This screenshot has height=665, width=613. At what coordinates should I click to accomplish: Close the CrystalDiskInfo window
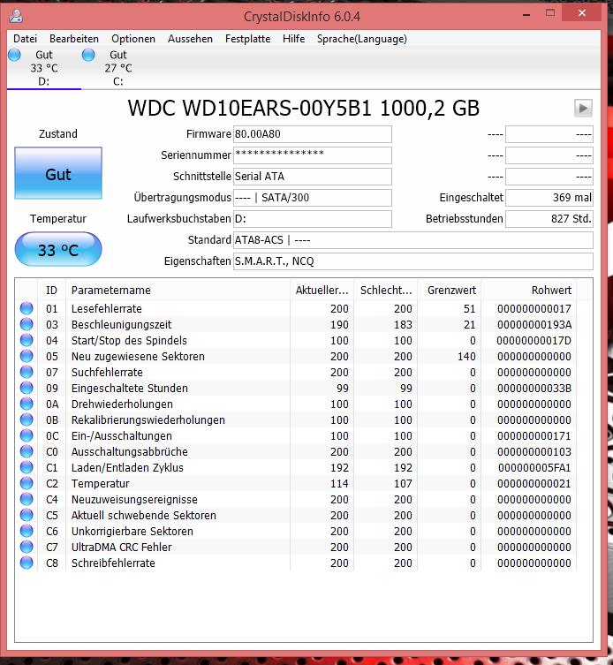581,12
